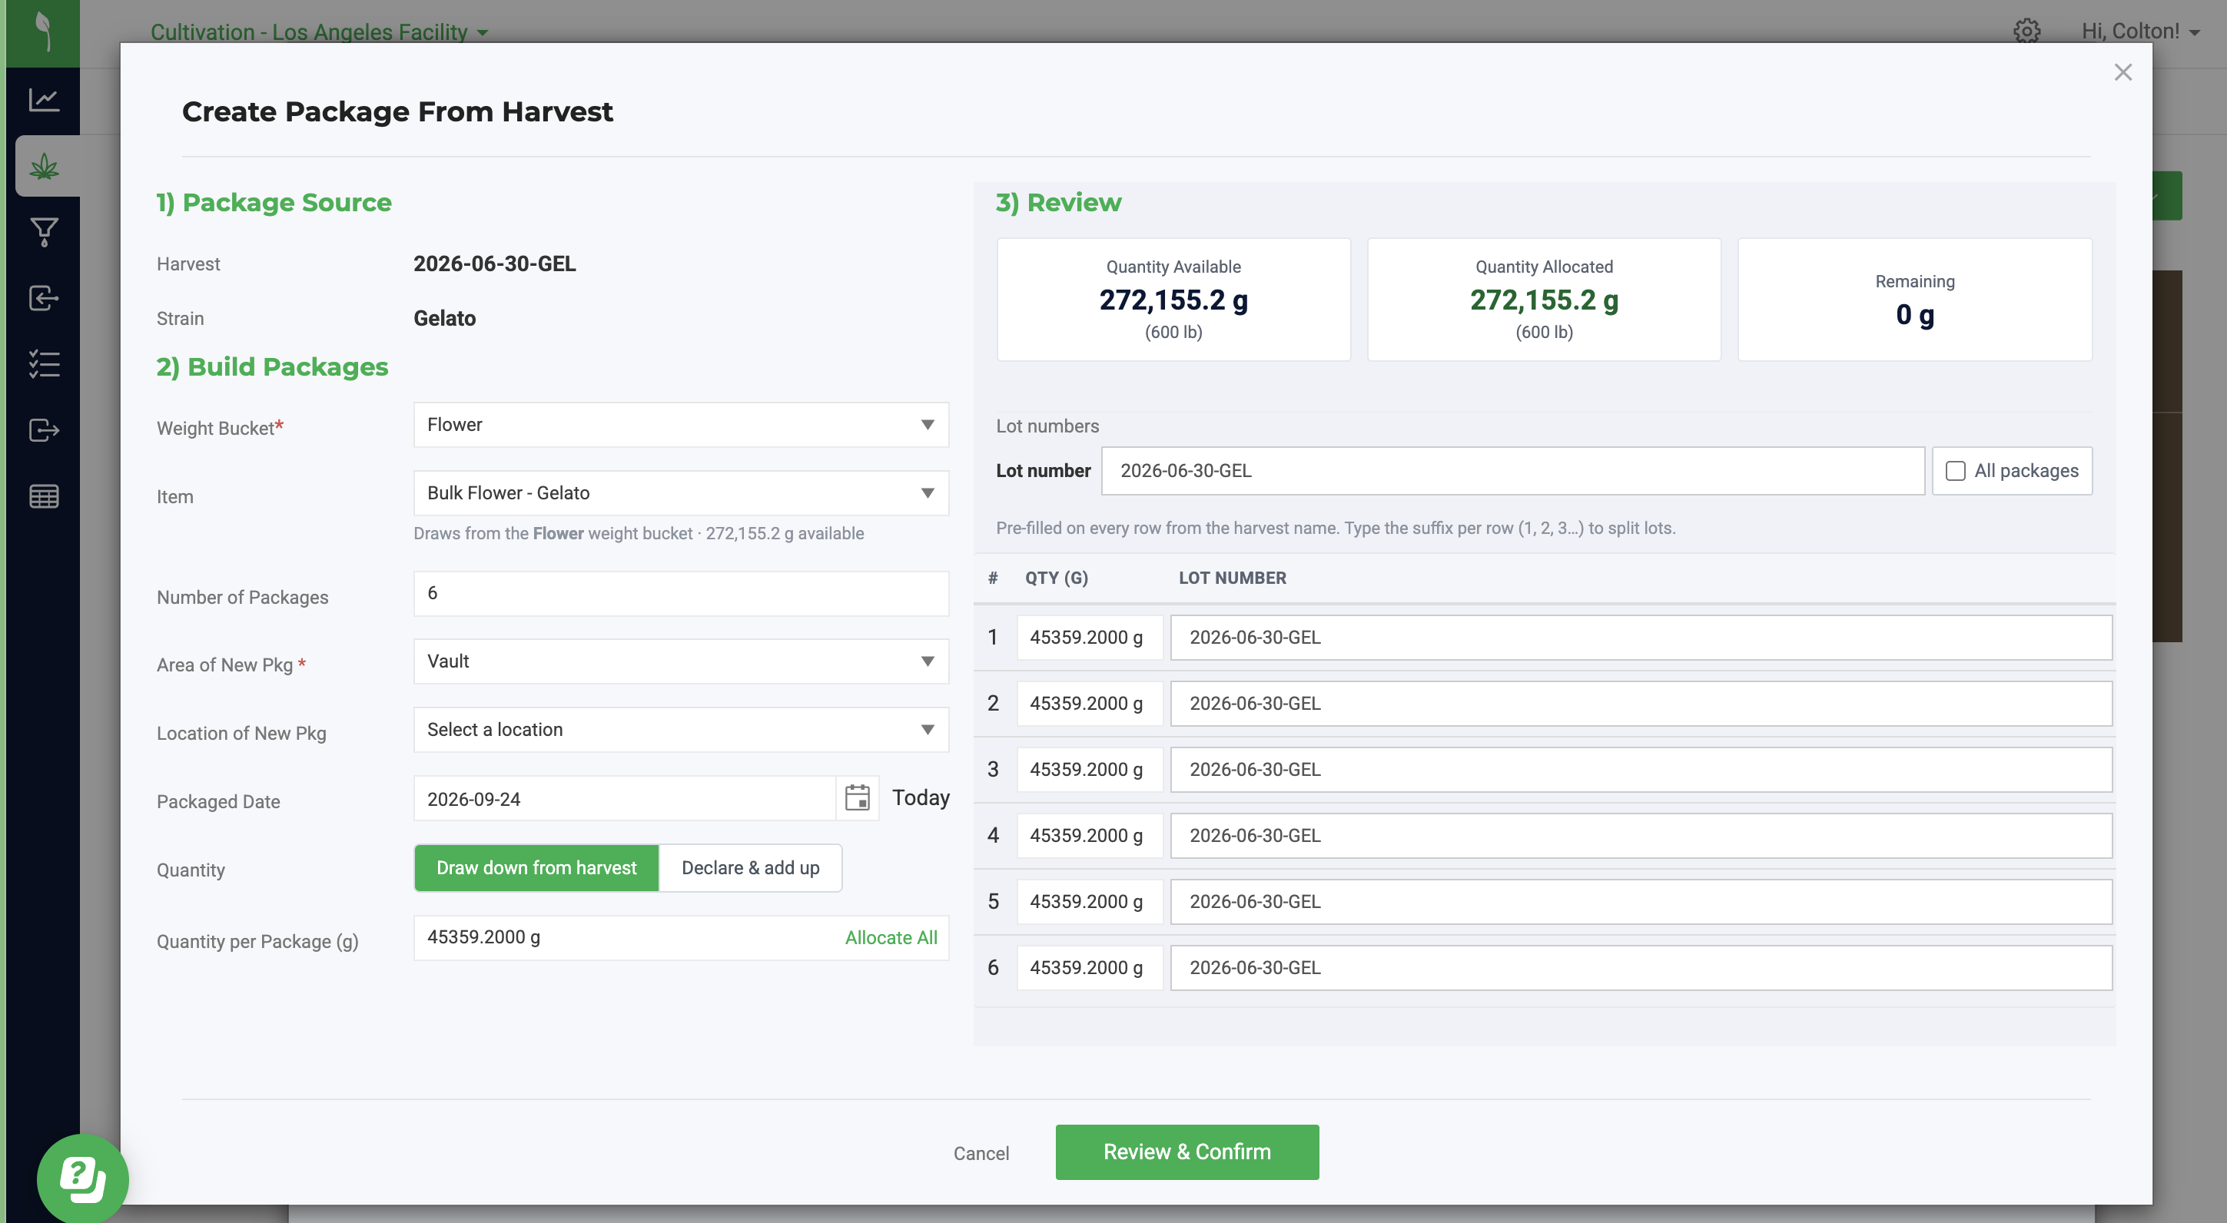Select the cannabis leaf cultivation icon

[x=43, y=166]
